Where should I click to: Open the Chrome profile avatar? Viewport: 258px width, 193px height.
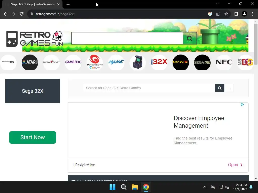(244, 14)
